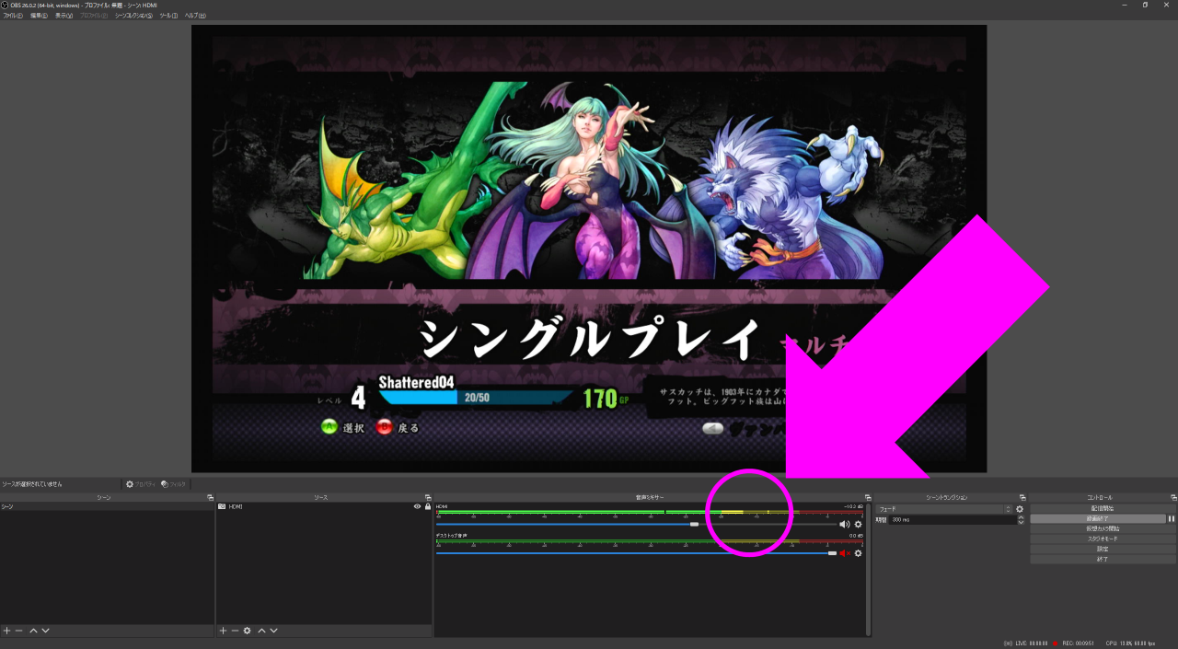The image size is (1178, 649).
Task: Click the 終了 exit button
Action: coord(1103,559)
